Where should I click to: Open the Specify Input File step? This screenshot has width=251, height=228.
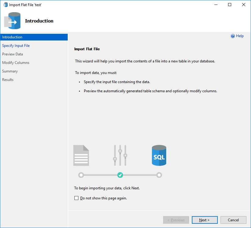pos(16,45)
